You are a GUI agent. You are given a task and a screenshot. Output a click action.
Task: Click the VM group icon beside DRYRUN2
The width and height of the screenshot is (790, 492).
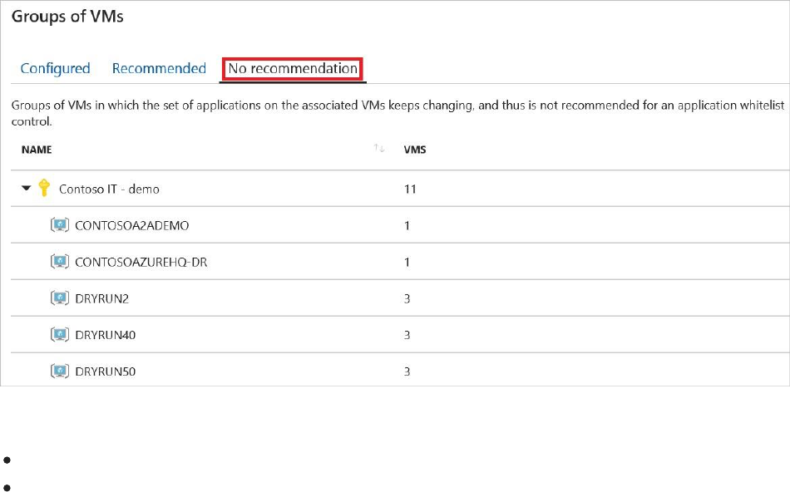tap(59, 298)
